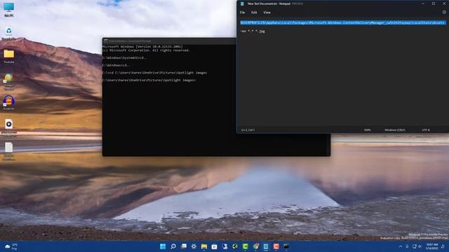This screenshot has height=252, width=449.
Task: Click the Command Prompt title bar icon
Action: [x=106, y=41]
